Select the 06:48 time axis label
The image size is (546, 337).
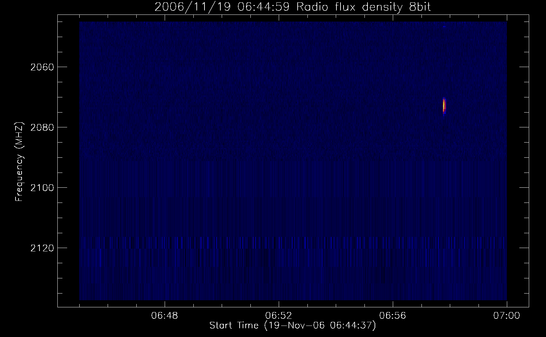[x=165, y=316]
